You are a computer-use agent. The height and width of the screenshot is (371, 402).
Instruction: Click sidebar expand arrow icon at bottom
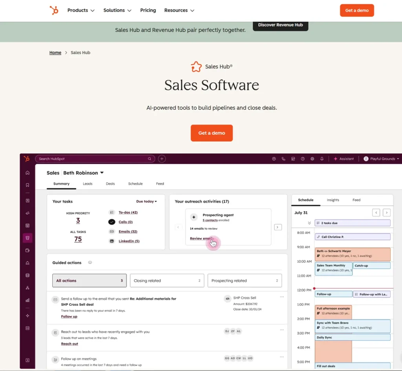pos(27,360)
